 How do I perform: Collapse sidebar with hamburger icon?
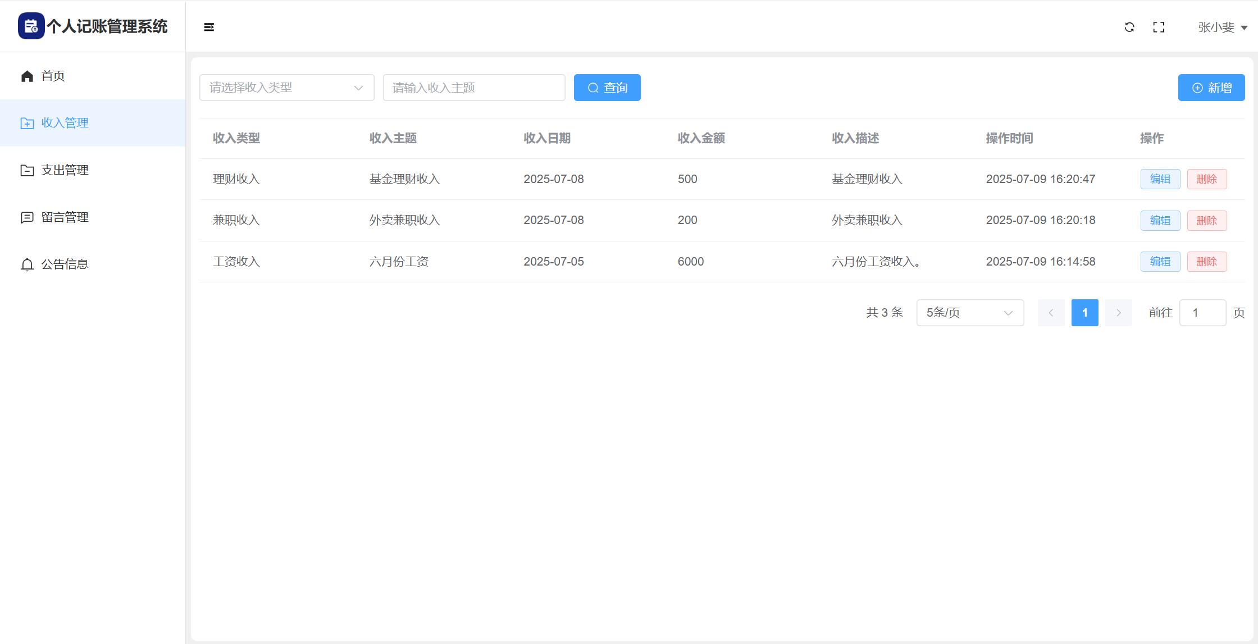click(209, 27)
